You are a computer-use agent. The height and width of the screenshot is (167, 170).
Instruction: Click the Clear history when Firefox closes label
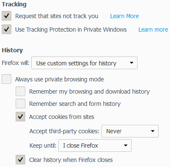pos(71,160)
